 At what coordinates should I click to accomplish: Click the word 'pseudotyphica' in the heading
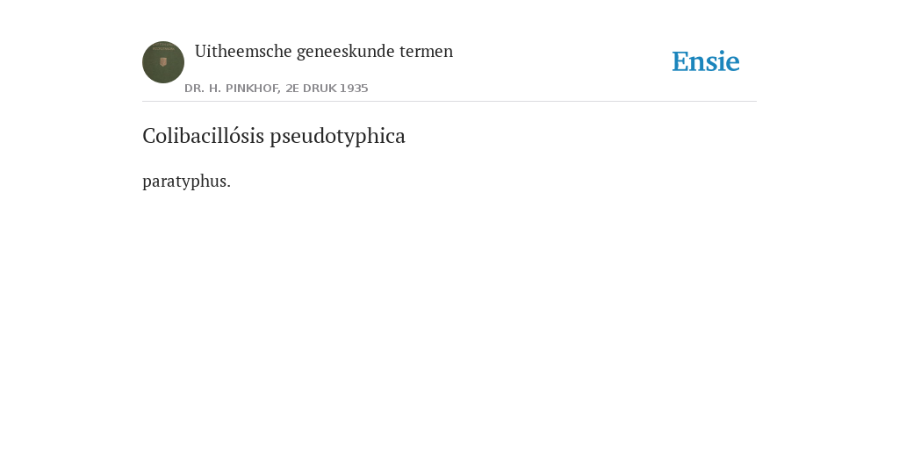[338, 136]
